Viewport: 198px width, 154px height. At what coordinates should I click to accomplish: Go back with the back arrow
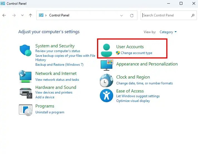pyautogui.click(x=4, y=15)
